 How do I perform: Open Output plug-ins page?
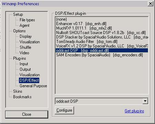[x=25, y=69]
